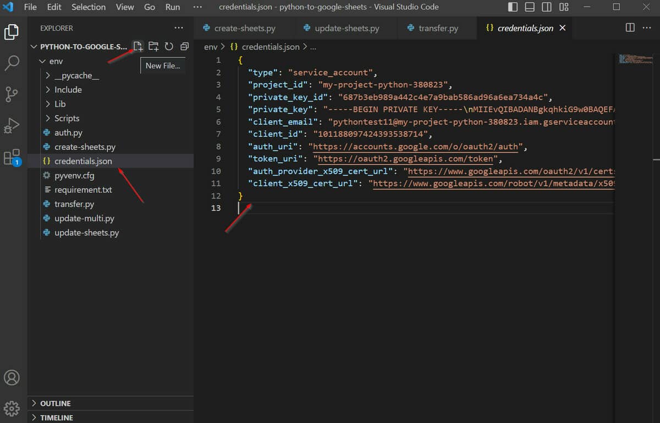Expand the OUTLINE section

110,403
